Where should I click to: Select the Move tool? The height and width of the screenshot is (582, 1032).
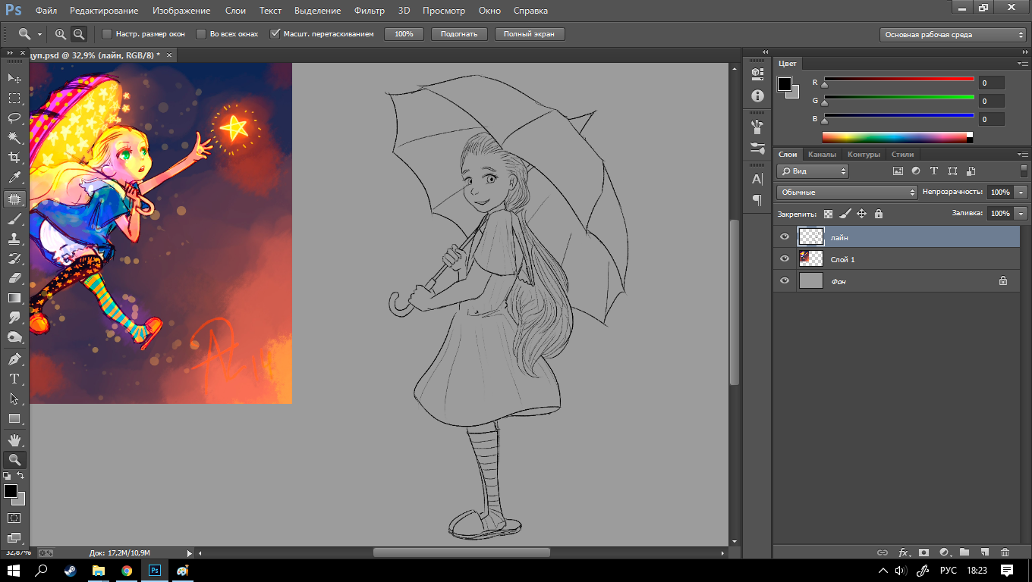[x=14, y=78]
